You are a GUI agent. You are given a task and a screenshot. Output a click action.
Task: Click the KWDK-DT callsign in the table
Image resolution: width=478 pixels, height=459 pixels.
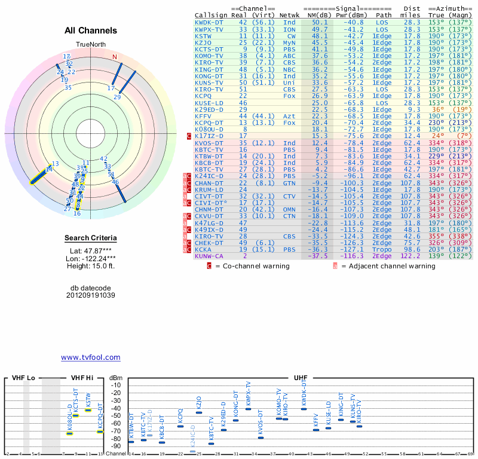coord(209,22)
